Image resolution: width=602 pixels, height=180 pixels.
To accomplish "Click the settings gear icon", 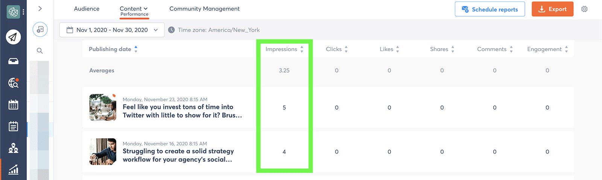I will click(584, 9).
